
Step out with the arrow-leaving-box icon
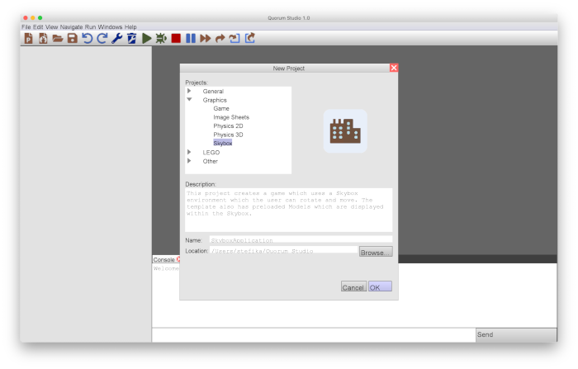[x=250, y=38]
